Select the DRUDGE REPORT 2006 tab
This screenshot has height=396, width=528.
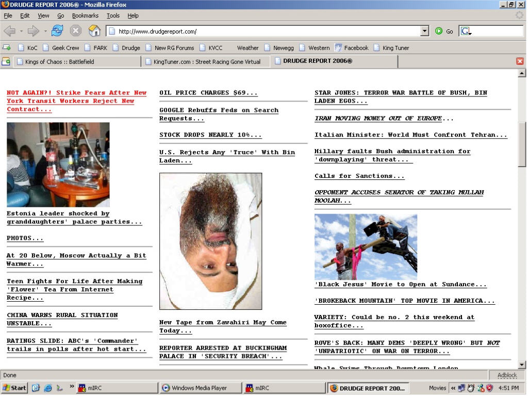pos(334,61)
